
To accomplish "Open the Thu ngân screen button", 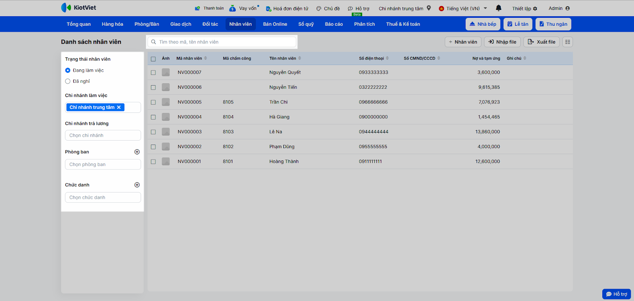I will [x=554, y=24].
